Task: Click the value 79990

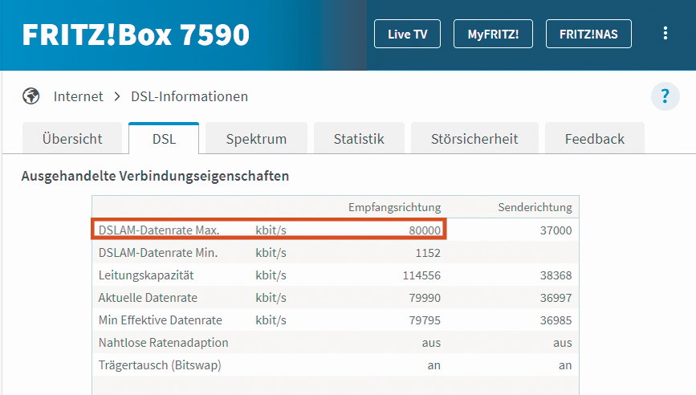Action: pos(425,298)
